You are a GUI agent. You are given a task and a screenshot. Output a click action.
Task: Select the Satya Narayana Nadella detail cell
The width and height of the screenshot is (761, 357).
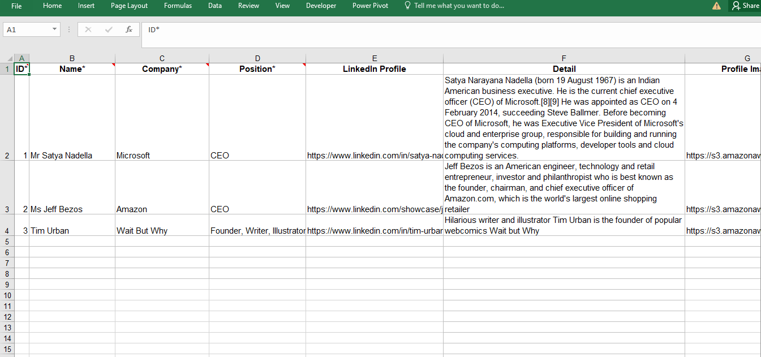[564, 118]
